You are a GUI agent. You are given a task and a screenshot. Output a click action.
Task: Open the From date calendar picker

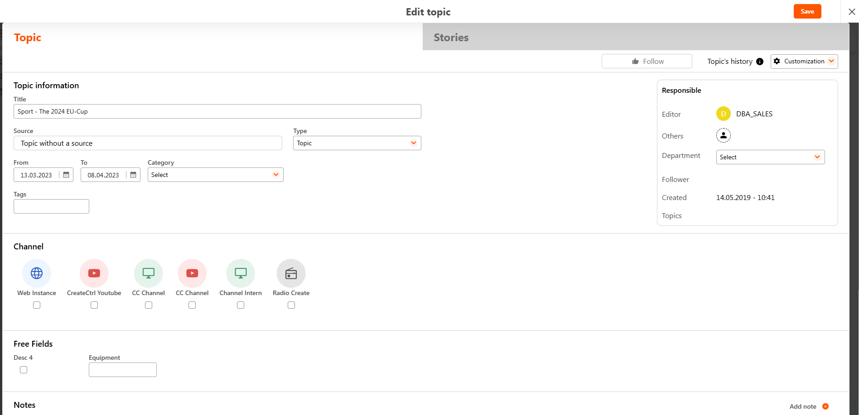click(66, 175)
